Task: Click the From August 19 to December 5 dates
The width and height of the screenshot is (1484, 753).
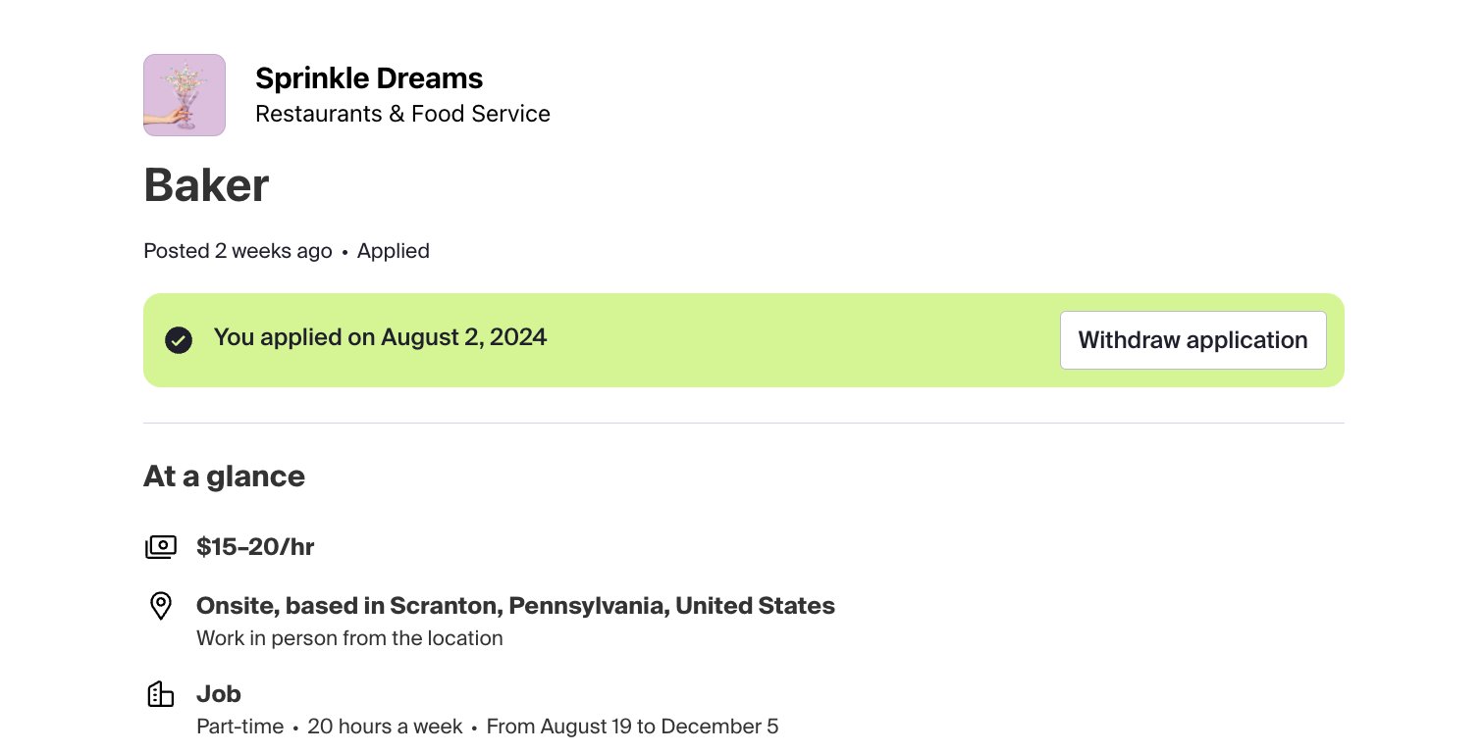Action: pos(632,727)
